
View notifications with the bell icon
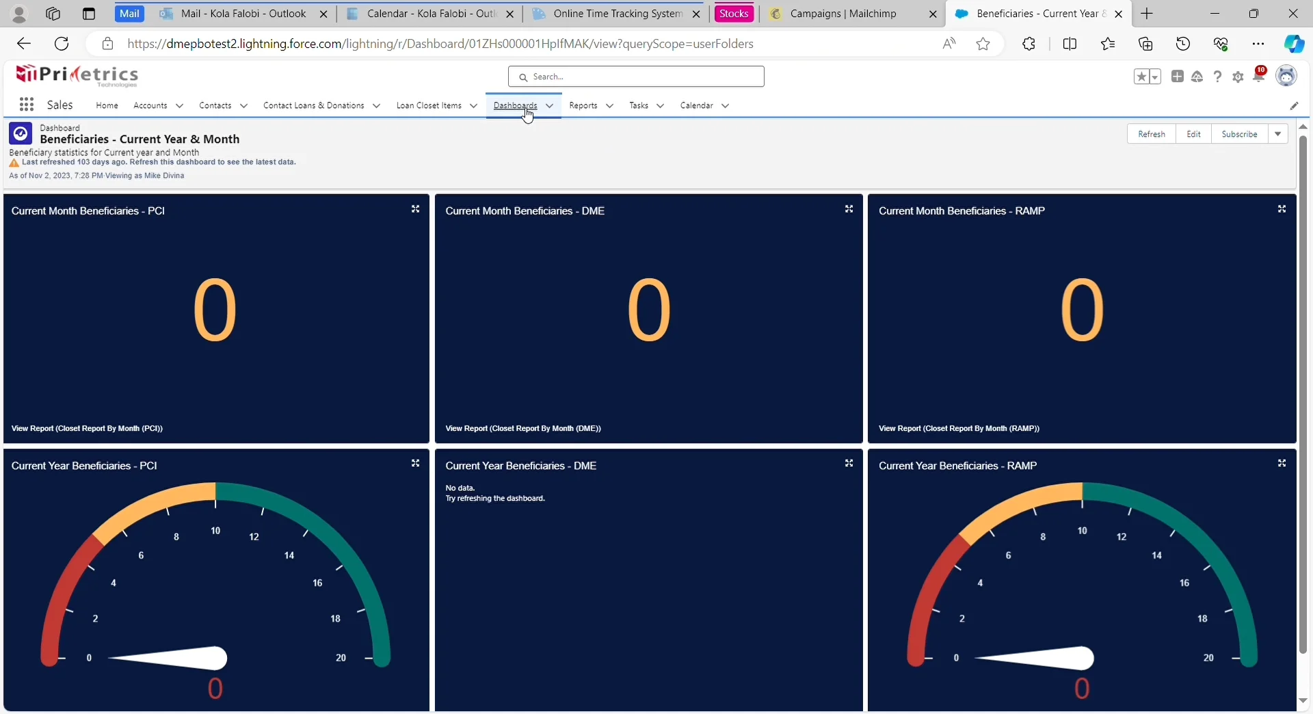click(x=1260, y=77)
